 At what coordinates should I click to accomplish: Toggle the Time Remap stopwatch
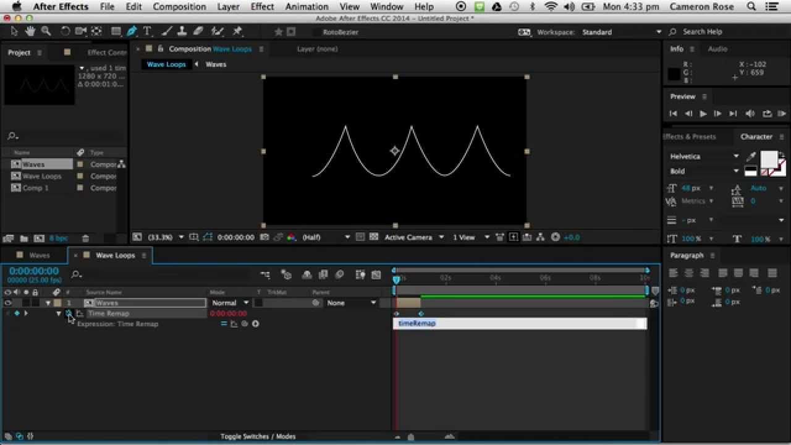tap(69, 313)
